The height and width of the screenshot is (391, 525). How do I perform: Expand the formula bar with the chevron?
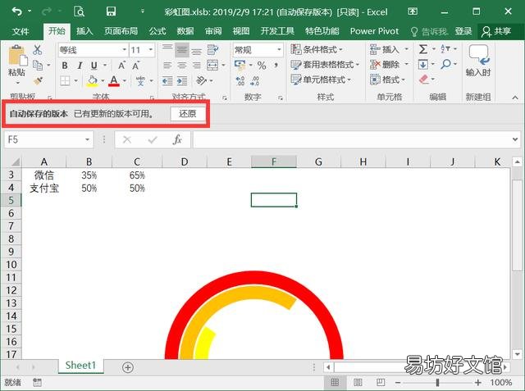(x=515, y=139)
